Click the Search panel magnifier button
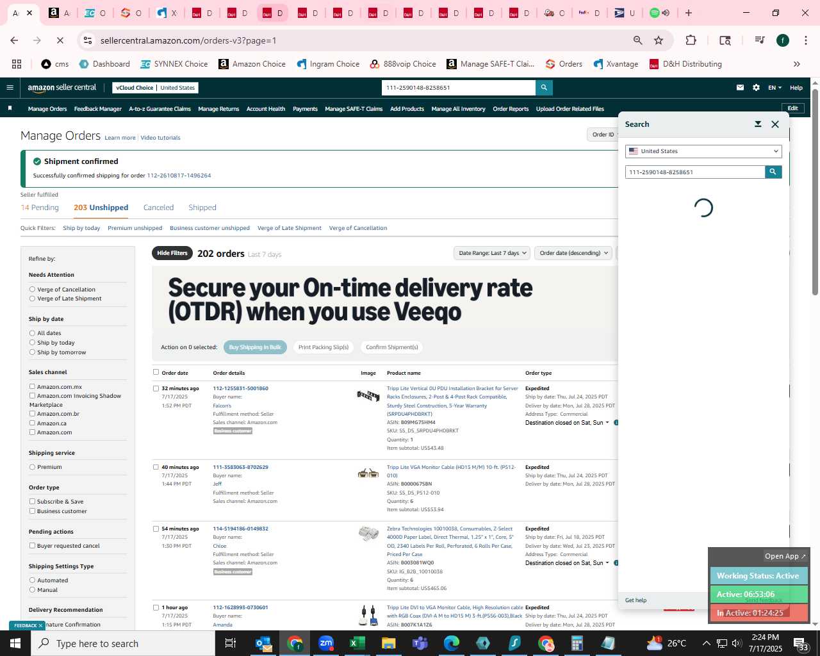 coord(773,172)
